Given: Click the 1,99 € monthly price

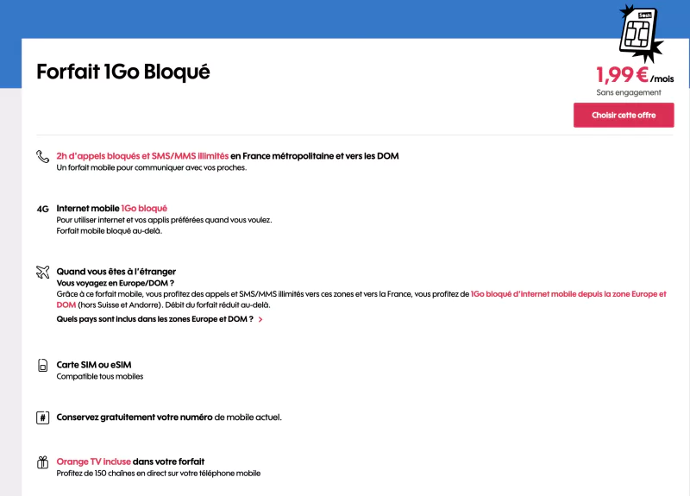Looking at the screenshot, I should [x=622, y=75].
